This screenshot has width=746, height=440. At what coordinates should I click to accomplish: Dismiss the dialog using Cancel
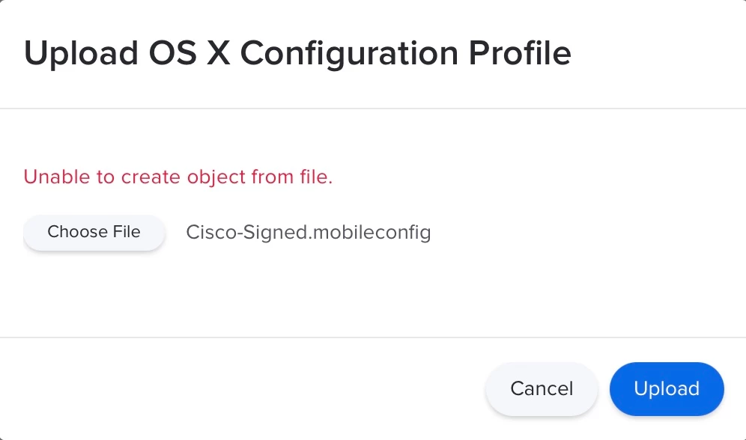tap(542, 389)
